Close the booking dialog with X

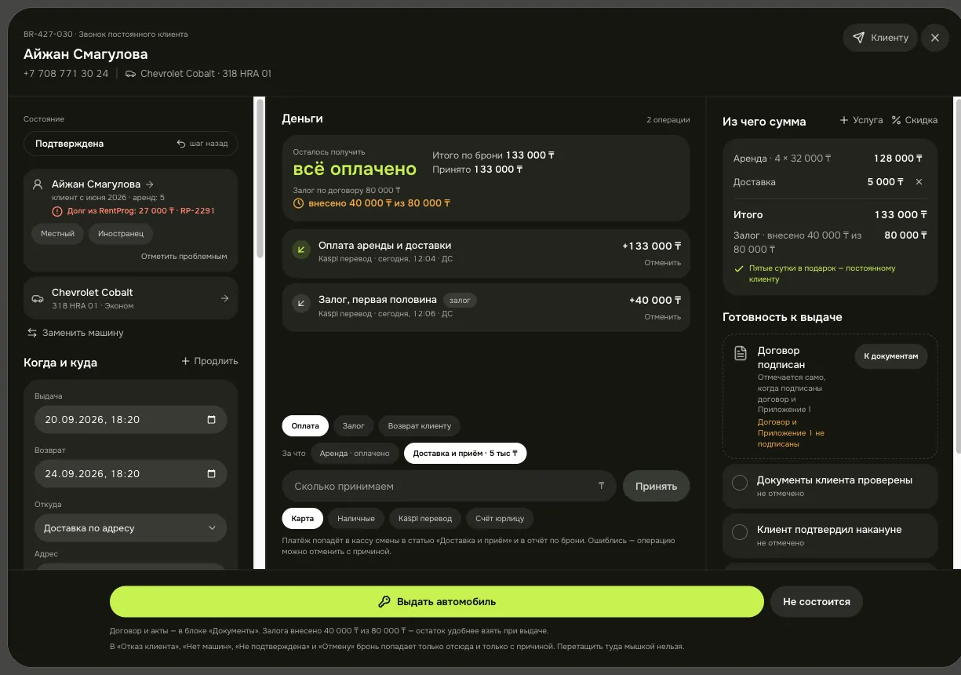pyautogui.click(x=935, y=38)
